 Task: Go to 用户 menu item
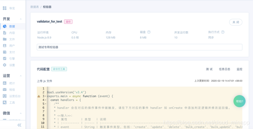point(12,46)
